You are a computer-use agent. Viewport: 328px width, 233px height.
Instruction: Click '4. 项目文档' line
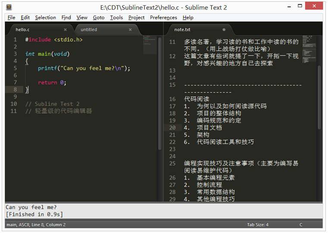pyautogui.click(x=203, y=127)
